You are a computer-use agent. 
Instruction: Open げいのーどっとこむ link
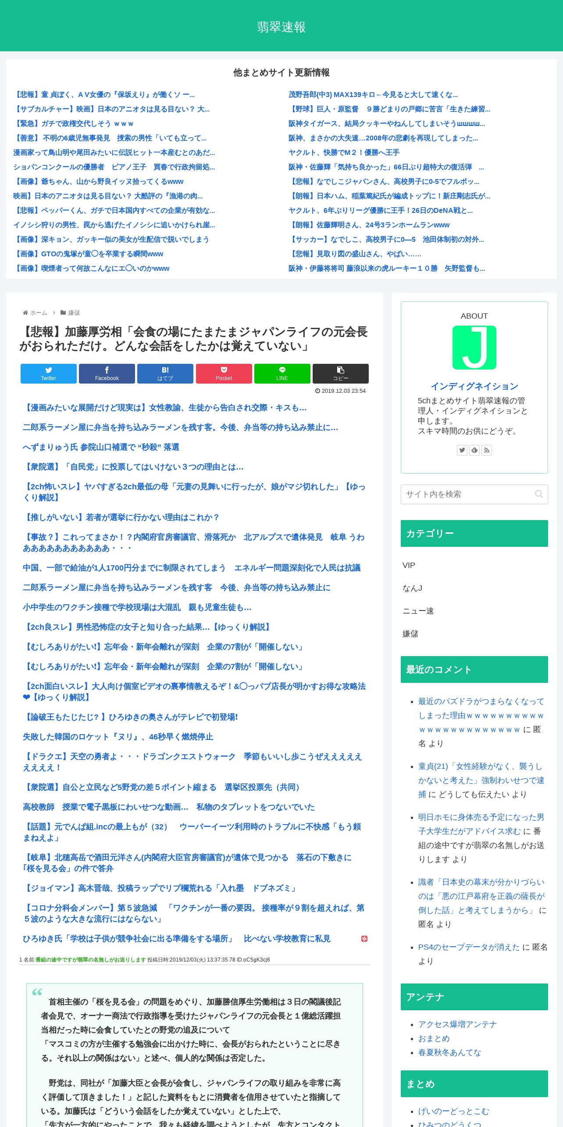click(x=454, y=1111)
